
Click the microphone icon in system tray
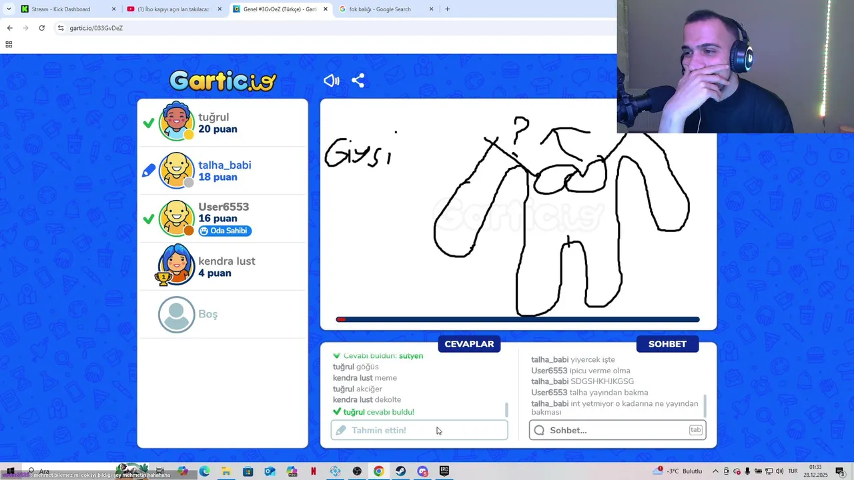point(747,471)
